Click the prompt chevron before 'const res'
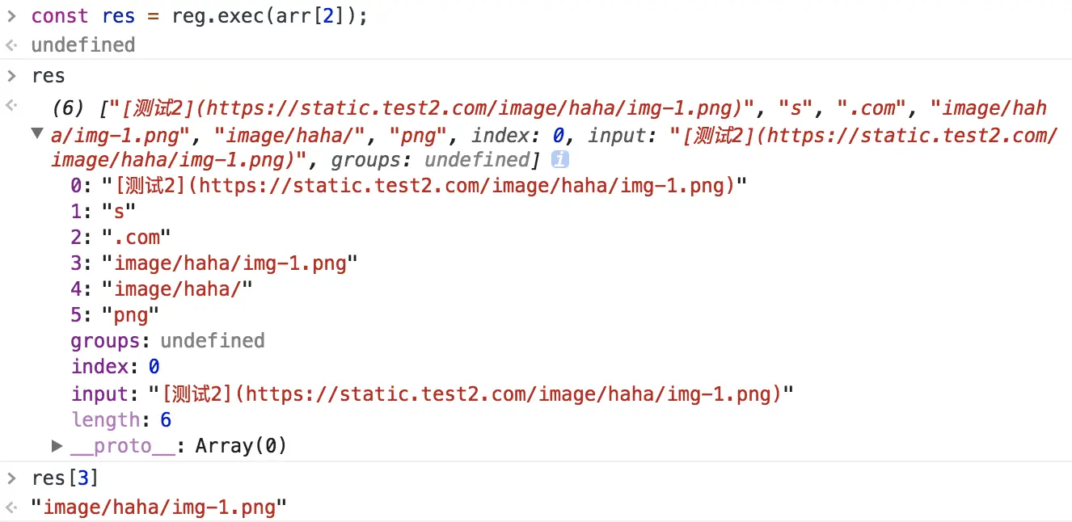The image size is (1072, 522). pos(11,16)
